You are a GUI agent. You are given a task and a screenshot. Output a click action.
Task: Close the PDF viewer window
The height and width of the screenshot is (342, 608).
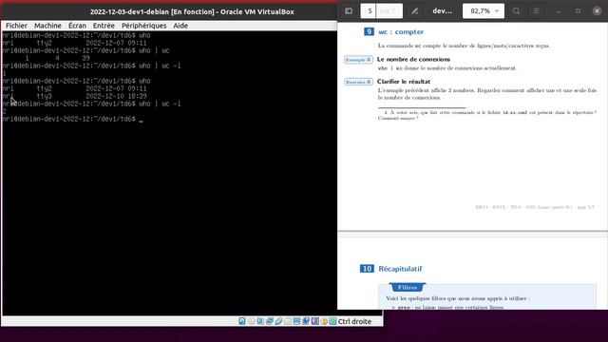[x=597, y=10]
